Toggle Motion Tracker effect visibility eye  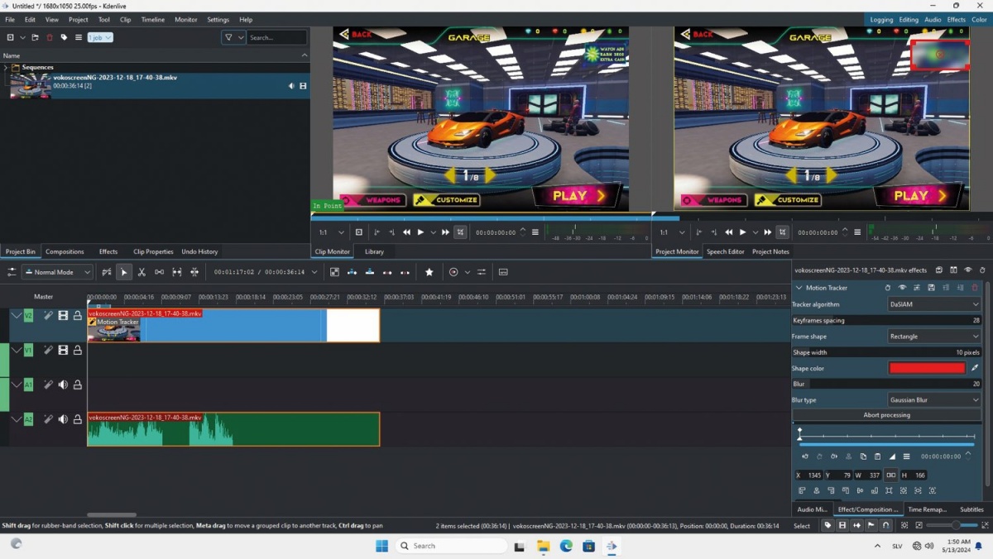902,288
